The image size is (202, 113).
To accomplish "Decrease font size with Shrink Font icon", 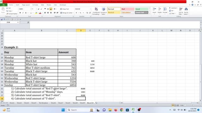I will click(41, 9).
